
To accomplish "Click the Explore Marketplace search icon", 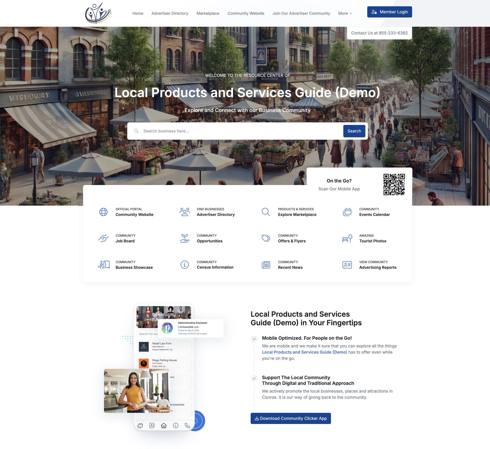I will 265,212.
